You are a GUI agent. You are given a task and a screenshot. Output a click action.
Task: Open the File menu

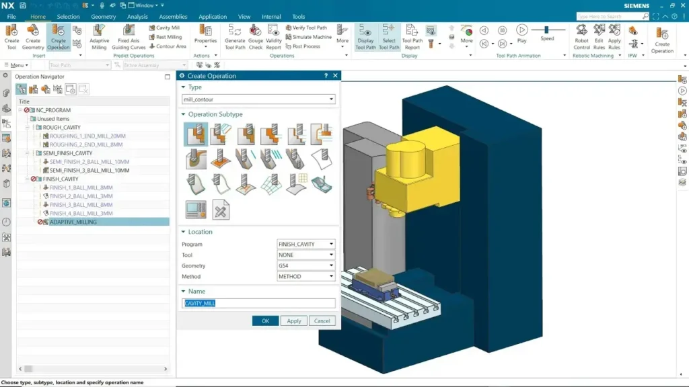click(x=11, y=16)
